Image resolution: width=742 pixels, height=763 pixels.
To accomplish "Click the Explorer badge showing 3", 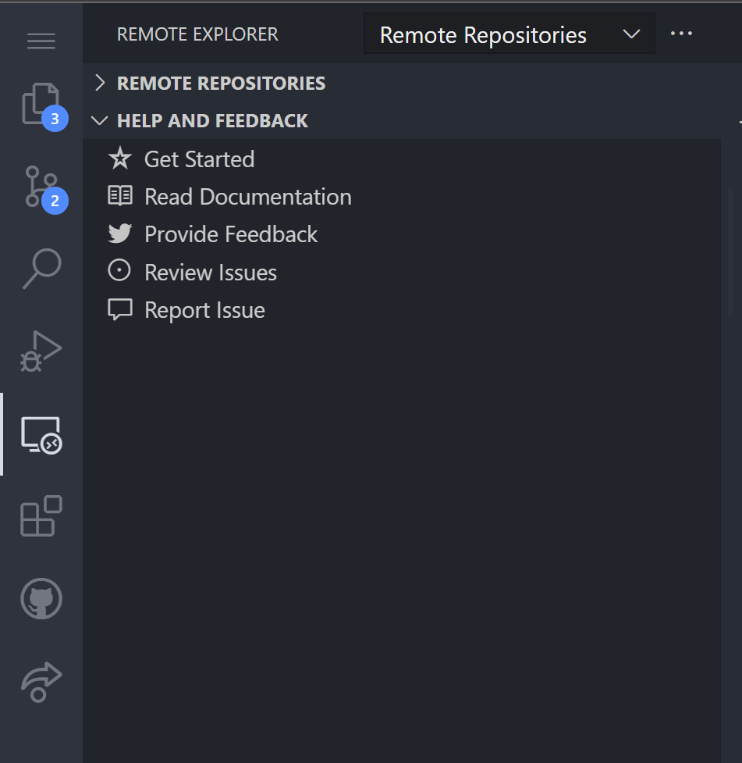I will (55, 118).
